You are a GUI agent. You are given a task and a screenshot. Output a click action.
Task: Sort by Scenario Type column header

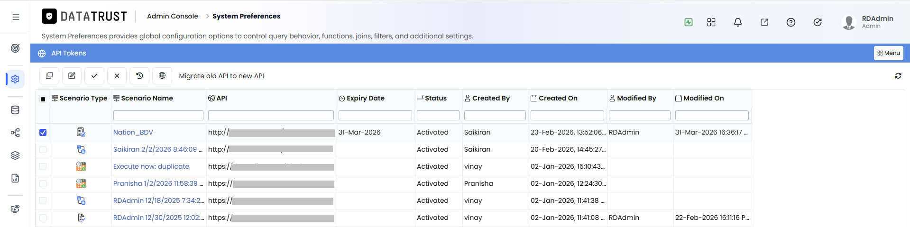[80, 98]
